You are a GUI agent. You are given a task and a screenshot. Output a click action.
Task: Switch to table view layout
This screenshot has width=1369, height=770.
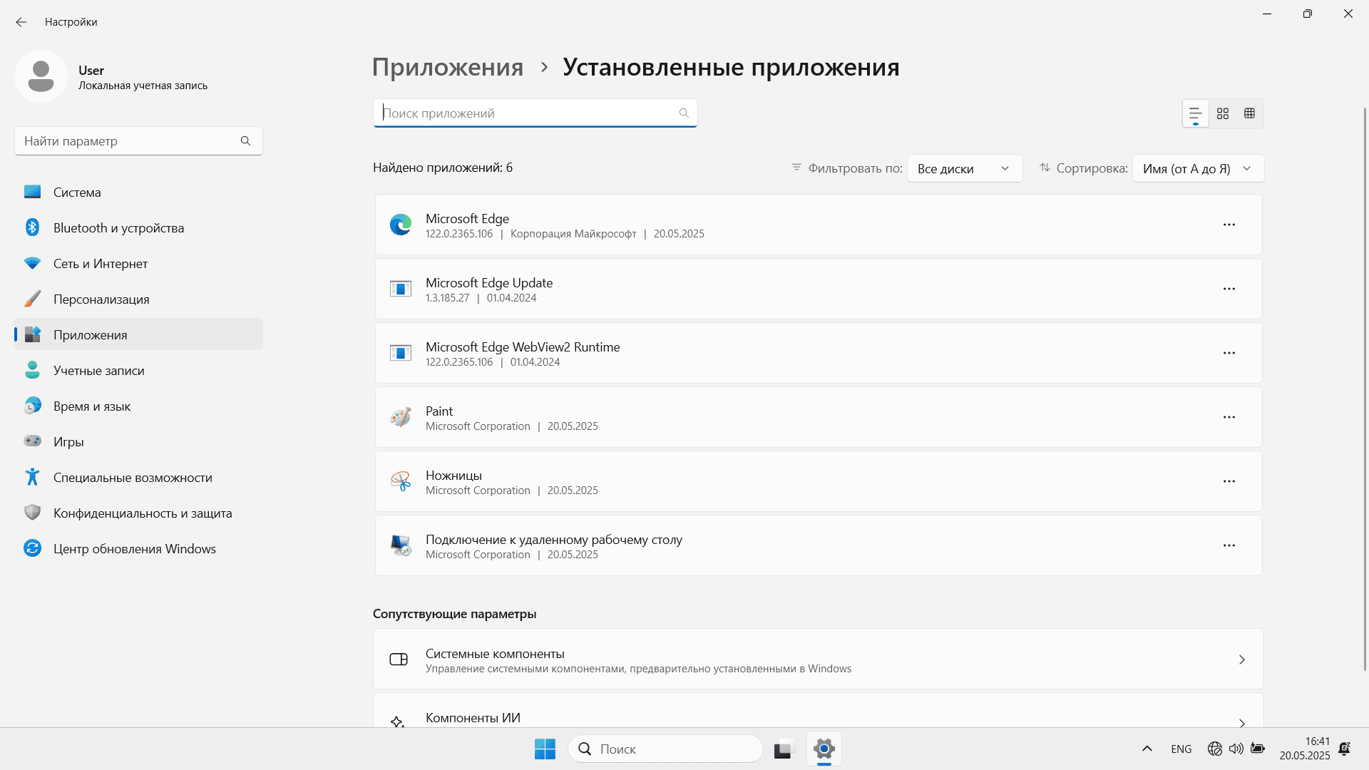tap(1249, 113)
